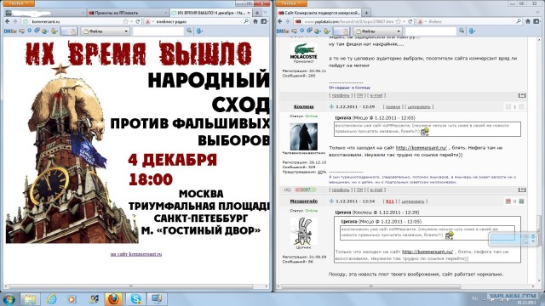Click DMBar text input in left window
545x306 pixels.
pos(158,31)
